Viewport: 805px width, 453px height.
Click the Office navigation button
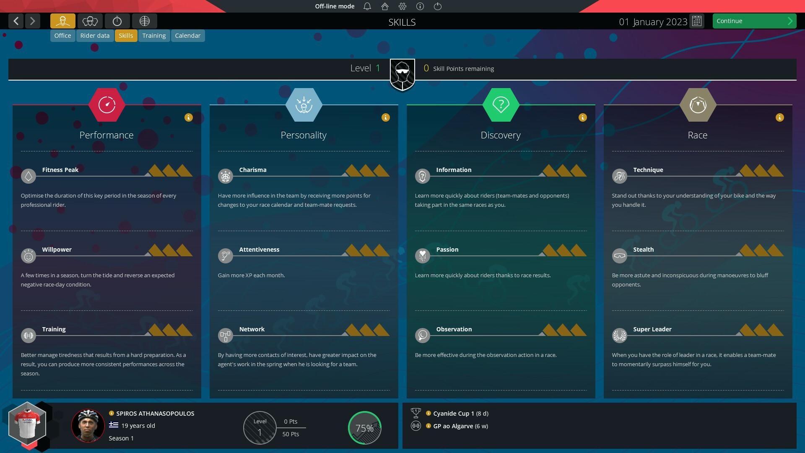[x=62, y=35]
